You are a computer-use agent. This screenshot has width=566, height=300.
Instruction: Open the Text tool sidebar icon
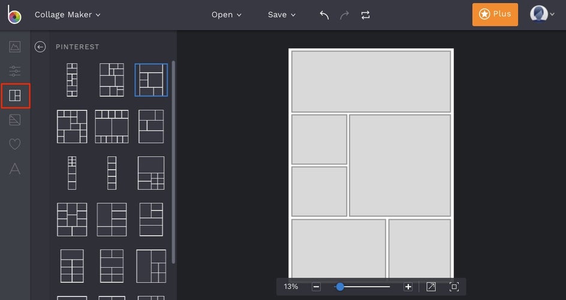tap(15, 169)
